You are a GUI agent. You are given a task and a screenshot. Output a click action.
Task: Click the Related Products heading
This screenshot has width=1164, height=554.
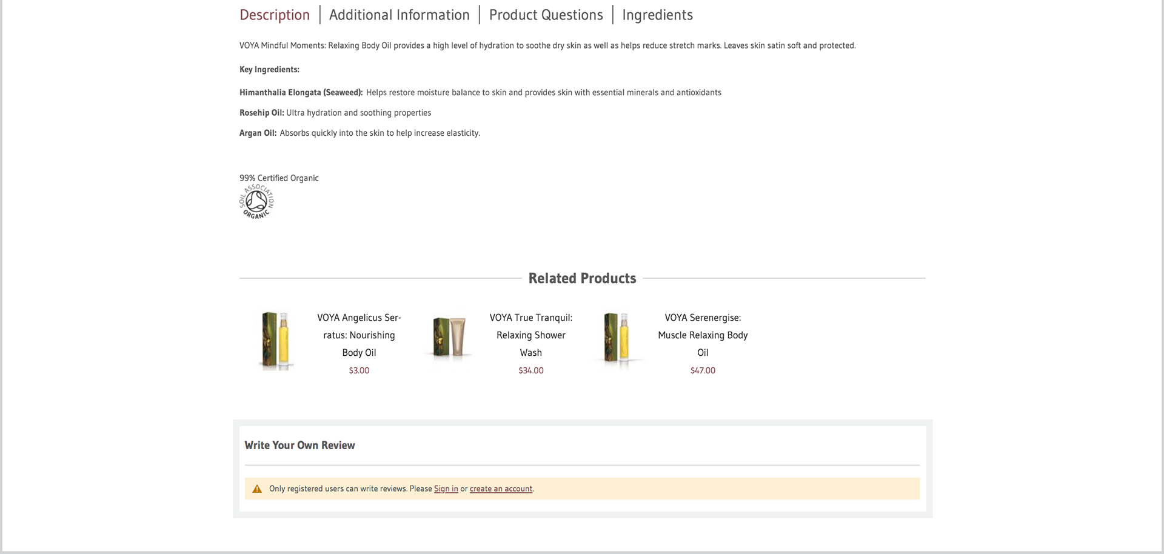pos(582,278)
